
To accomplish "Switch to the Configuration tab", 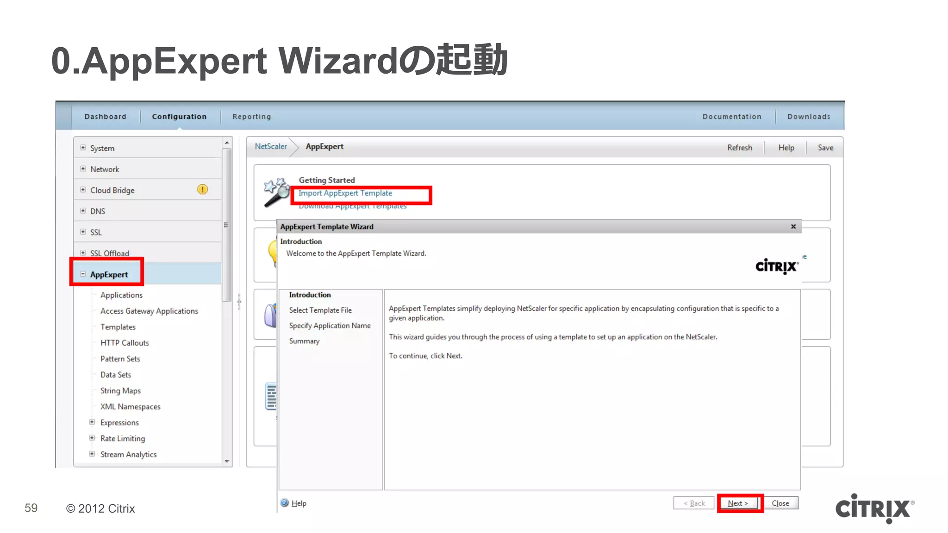I will coord(179,117).
